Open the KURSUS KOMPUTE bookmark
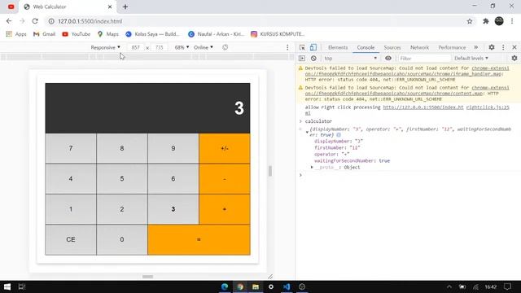Screen dimensions: 521x293 278,34
